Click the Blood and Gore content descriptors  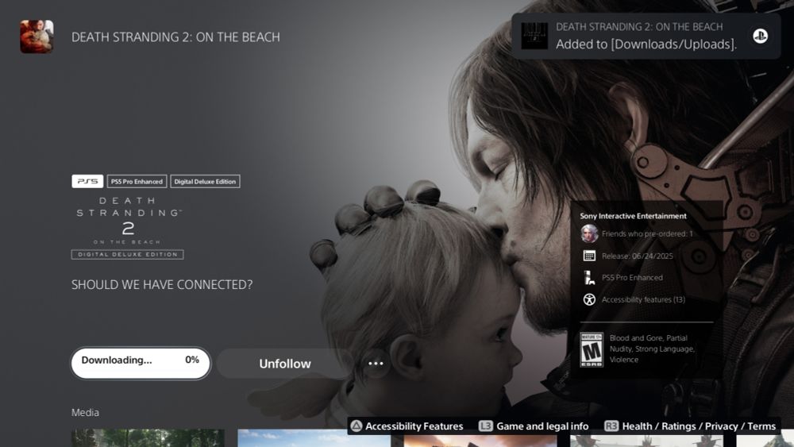coord(652,349)
